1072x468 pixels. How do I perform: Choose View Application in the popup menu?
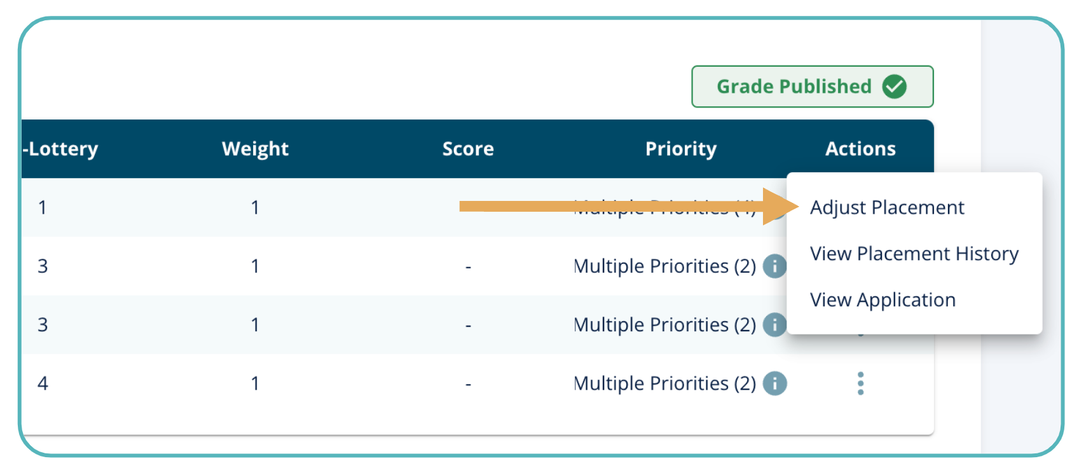(x=883, y=299)
